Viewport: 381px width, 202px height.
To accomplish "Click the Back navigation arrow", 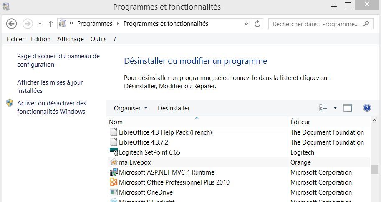I will point(12,24).
